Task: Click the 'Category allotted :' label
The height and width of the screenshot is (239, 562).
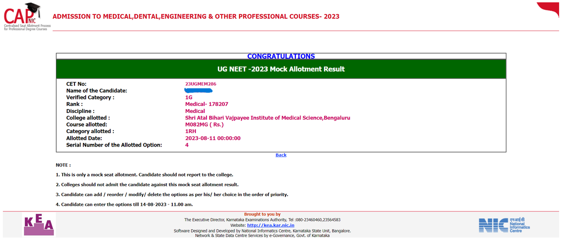Action: coord(90,132)
